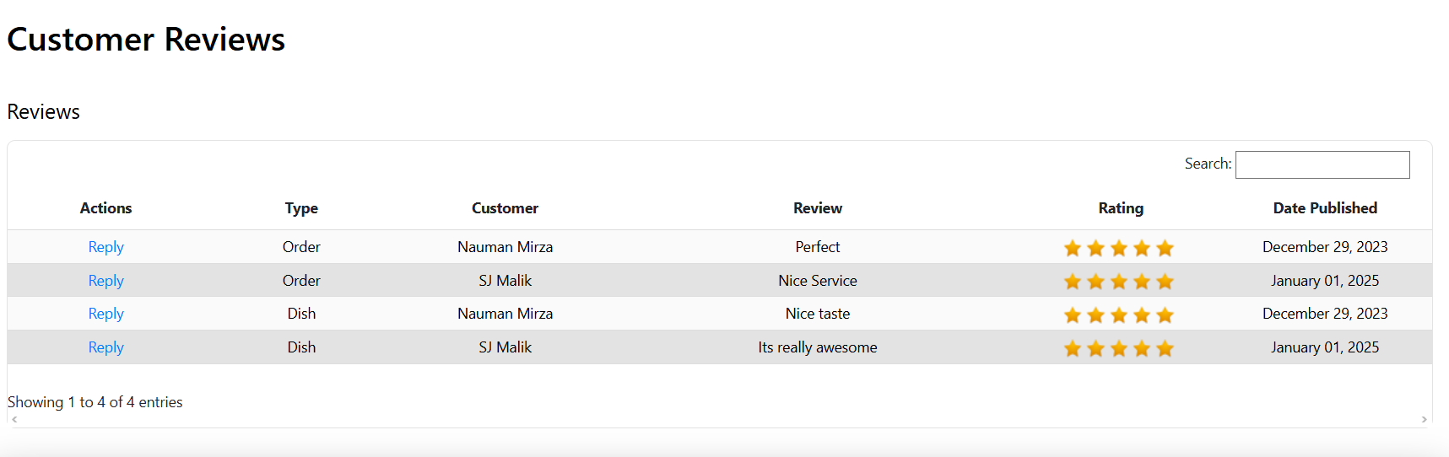Sort table by Type column header
Viewport: 1449px width, 457px height.
coord(301,208)
